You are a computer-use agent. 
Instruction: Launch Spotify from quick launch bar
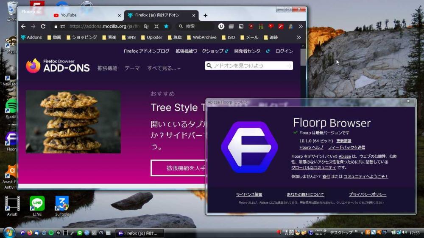pos(51,233)
